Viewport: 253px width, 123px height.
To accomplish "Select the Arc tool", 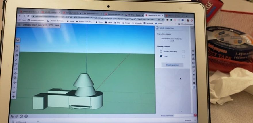I will pos(16,64).
